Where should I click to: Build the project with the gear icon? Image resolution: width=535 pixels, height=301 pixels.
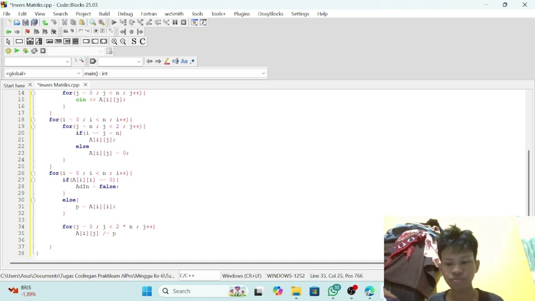click(8, 51)
